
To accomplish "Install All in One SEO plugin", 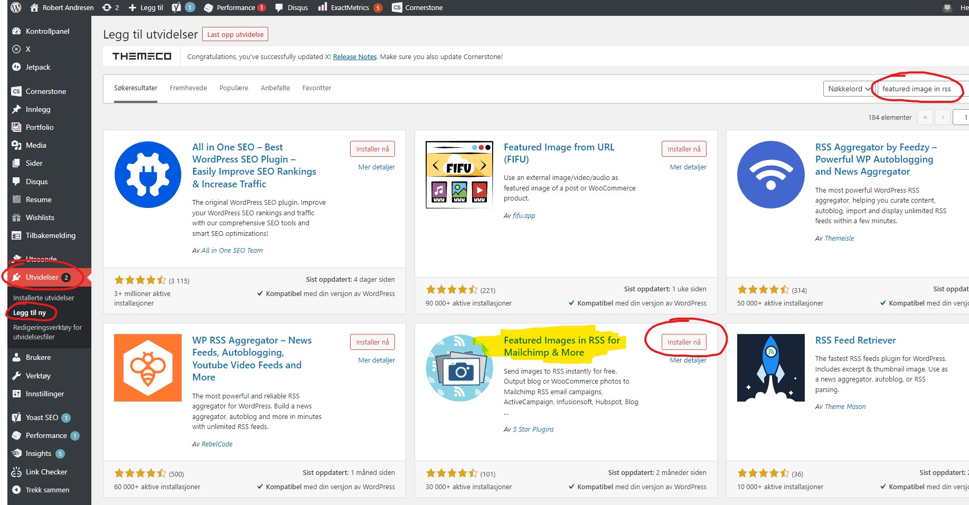I will coord(372,149).
